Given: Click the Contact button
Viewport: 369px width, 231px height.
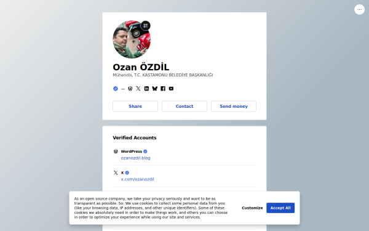Looking at the screenshot, I should (x=184, y=107).
